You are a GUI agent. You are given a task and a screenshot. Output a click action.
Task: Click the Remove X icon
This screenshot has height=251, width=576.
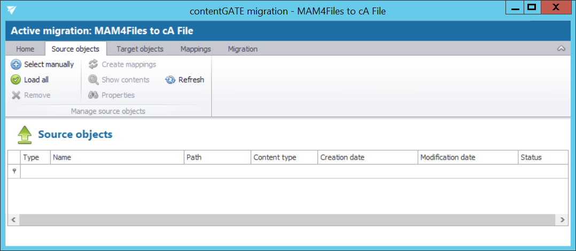point(16,95)
